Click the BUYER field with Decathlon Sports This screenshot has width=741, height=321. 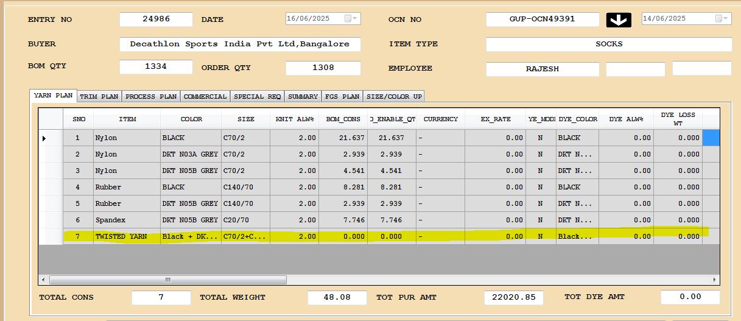coord(240,44)
